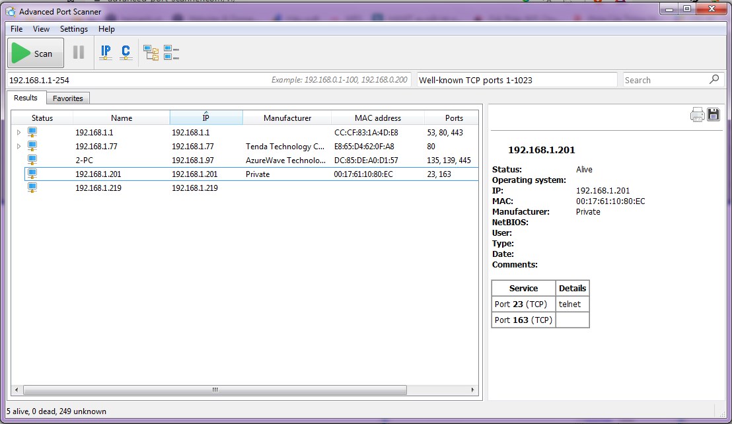Click the IP range toolbar icon
Screen dimensions: 732x424
pos(106,53)
